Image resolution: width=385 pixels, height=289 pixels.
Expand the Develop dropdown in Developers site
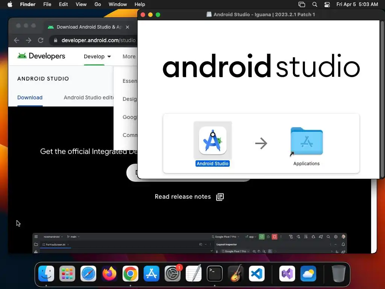pyautogui.click(x=97, y=56)
